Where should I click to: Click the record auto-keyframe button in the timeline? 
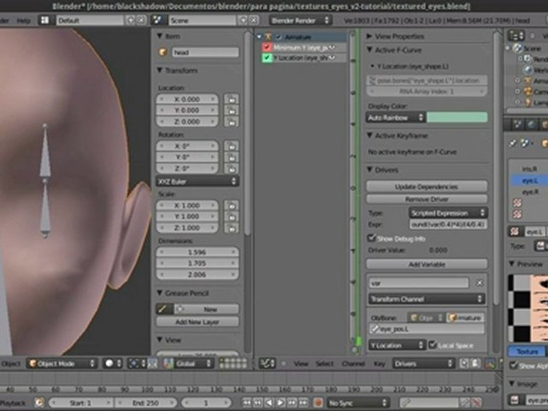pos(318,403)
